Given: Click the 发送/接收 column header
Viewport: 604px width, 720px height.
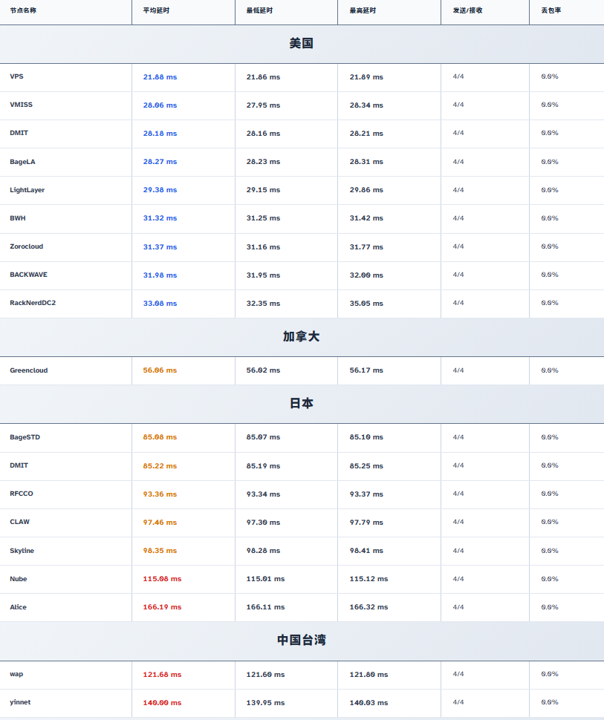Looking at the screenshot, I should click(x=467, y=10).
